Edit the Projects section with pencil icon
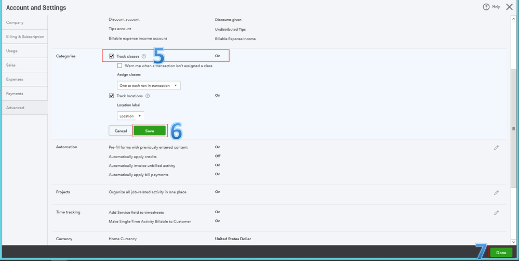This screenshot has height=261, width=519. [496, 192]
